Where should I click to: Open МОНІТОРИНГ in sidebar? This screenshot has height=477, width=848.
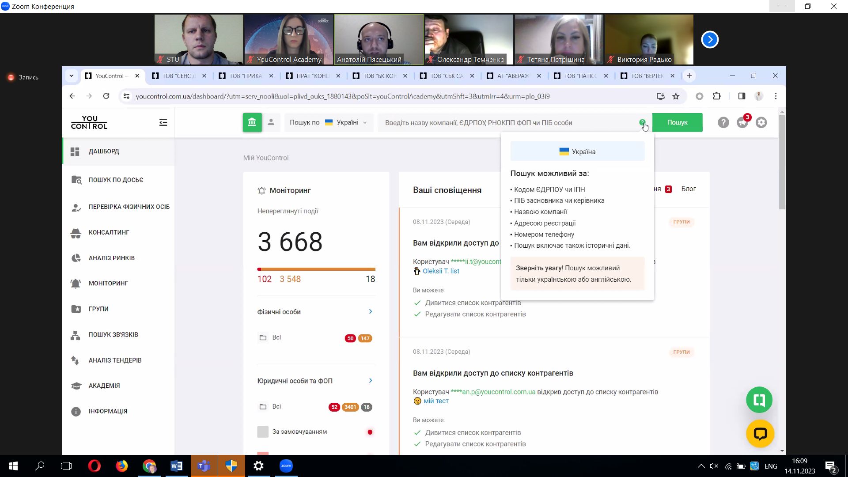[118, 283]
